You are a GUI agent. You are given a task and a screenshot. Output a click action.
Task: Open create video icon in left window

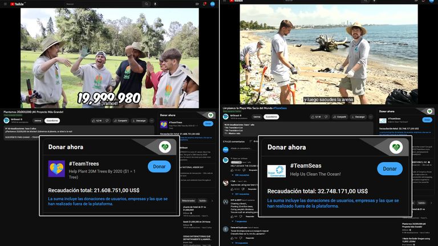(197, 4)
